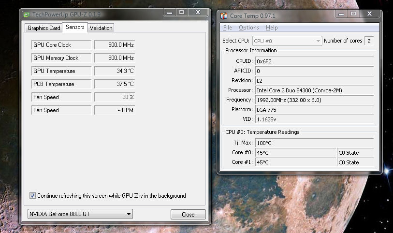393x233 pixels.
Task: Click the Core #0 temperature field
Action: pos(296,153)
